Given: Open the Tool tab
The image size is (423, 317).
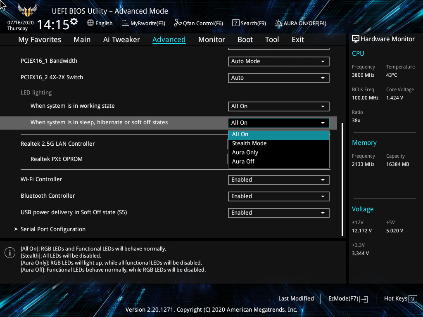Looking at the screenshot, I should coord(272,40).
